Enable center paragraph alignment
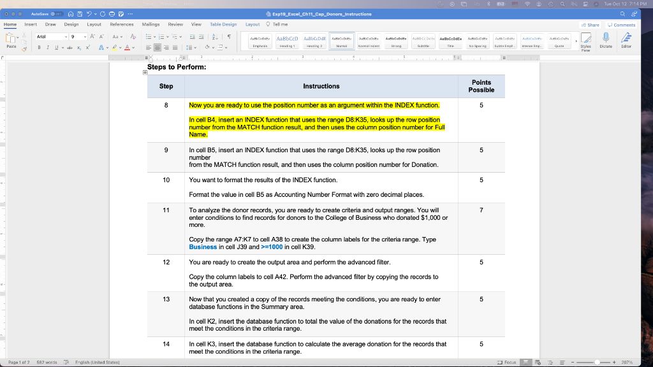The image size is (653, 367). pyautogui.click(x=158, y=47)
